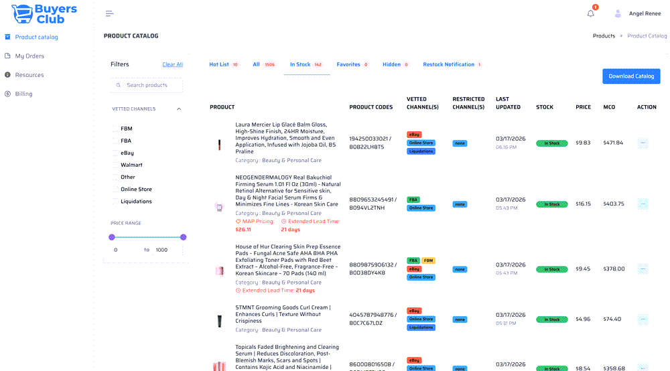This screenshot has width=670, height=371.
Task: Click the minimum price slider handle
Action: (112, 237)
